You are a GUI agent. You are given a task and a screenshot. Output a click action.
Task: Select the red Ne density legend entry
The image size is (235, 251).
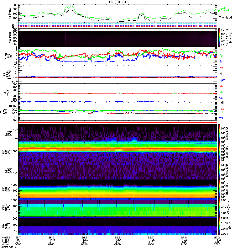221,67
